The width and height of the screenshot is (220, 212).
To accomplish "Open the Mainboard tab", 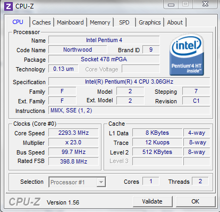I will pyautogui.click(x=70, y=22).
